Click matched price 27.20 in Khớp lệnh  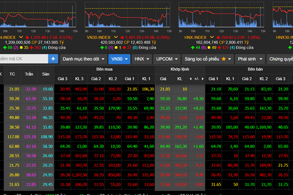165,156
